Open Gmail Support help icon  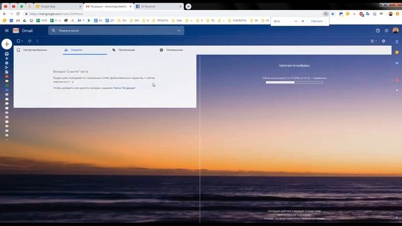pyautogui.click(x=378, y=31)
